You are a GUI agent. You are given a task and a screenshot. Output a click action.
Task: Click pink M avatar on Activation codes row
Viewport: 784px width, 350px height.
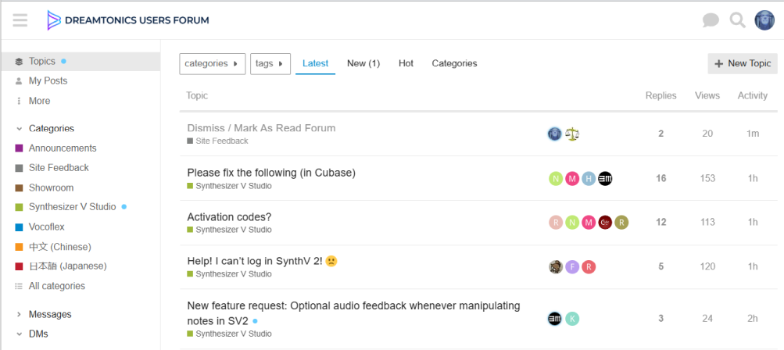tap(589, 223)
